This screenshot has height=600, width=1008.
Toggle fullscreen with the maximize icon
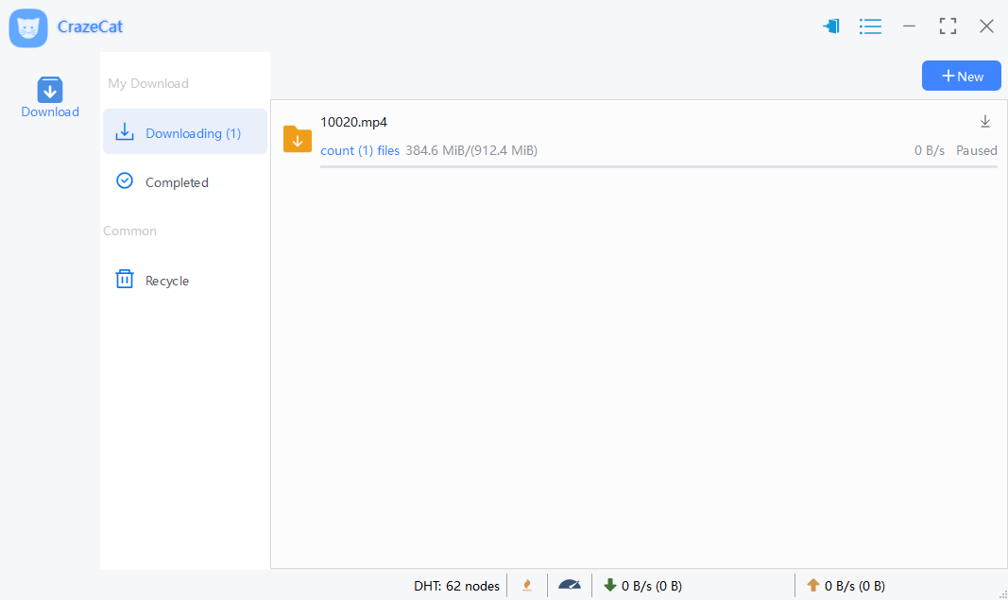948,26
